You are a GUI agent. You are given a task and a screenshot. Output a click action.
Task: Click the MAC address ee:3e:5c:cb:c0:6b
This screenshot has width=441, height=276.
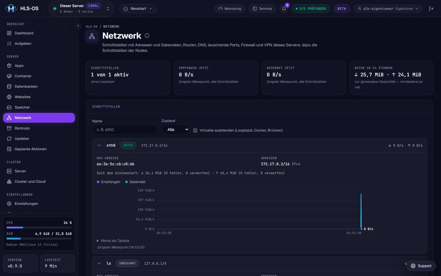(x=115, y=164)
